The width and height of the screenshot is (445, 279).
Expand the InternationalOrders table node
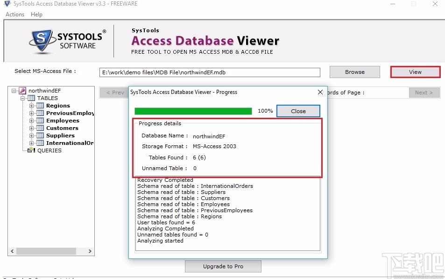(31, 143)
